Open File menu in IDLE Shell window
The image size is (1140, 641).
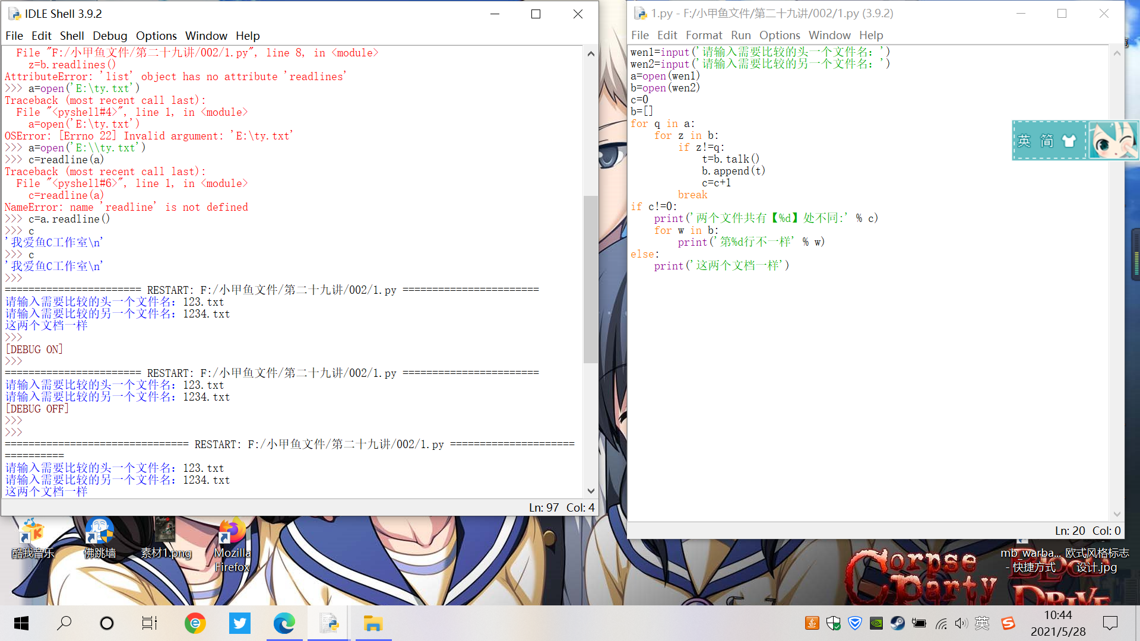point(14,36)
